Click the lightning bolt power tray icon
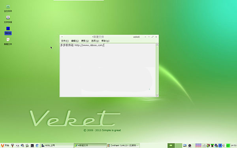 (x=220, y=145)
